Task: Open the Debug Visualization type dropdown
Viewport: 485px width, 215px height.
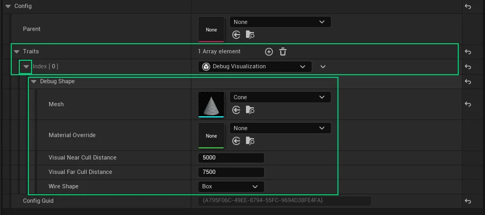Action: click(x=254, y=67)
